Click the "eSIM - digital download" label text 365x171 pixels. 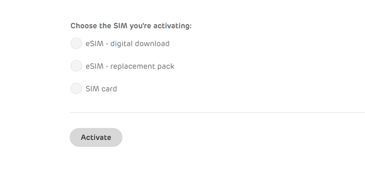(128, 43)
